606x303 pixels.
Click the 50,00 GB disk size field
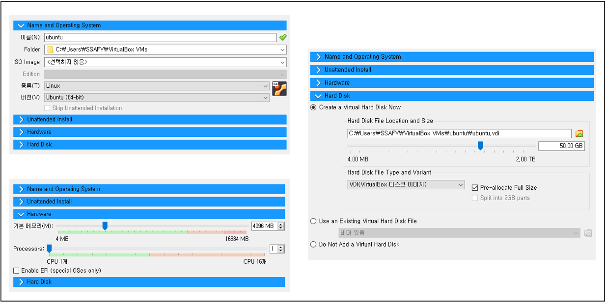coord(562,146)
